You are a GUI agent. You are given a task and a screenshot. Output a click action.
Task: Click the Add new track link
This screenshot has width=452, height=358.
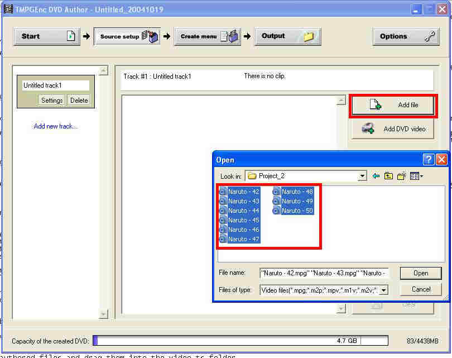[x=55, y=126]
